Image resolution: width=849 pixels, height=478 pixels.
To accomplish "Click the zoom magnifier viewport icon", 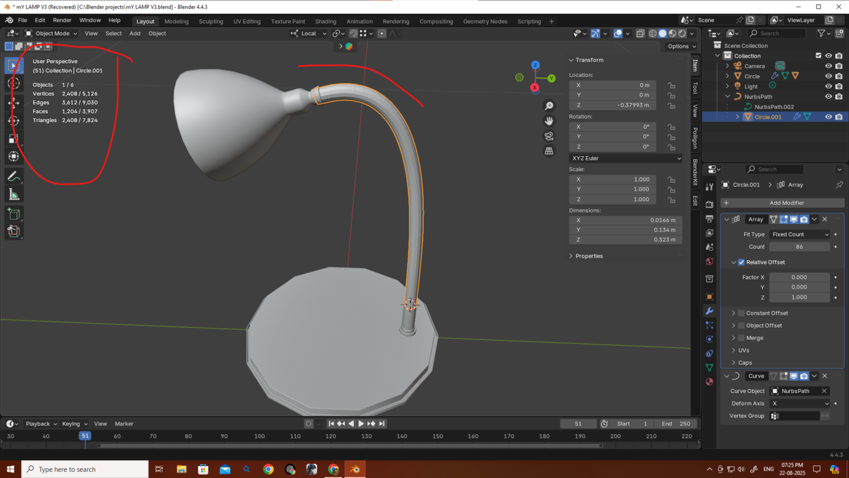I will click(549, 106).
